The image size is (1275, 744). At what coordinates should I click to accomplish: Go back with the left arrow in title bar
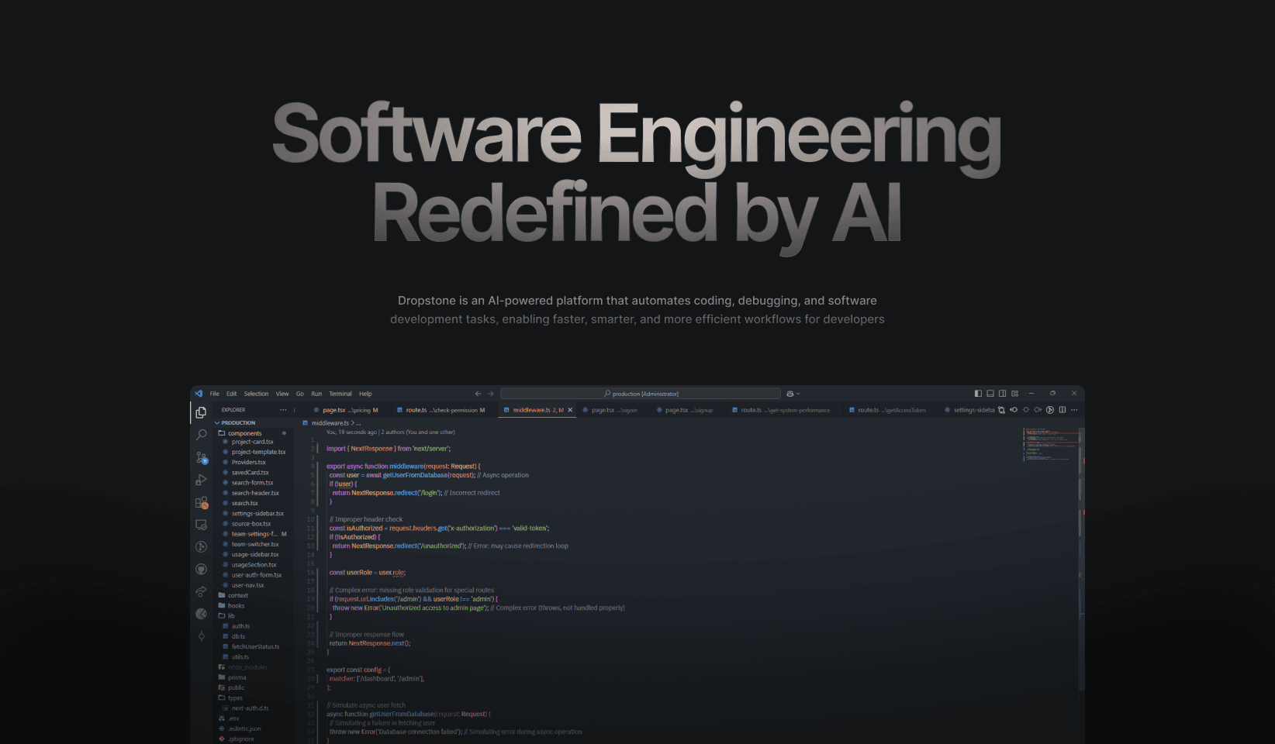tap(478, 394)
